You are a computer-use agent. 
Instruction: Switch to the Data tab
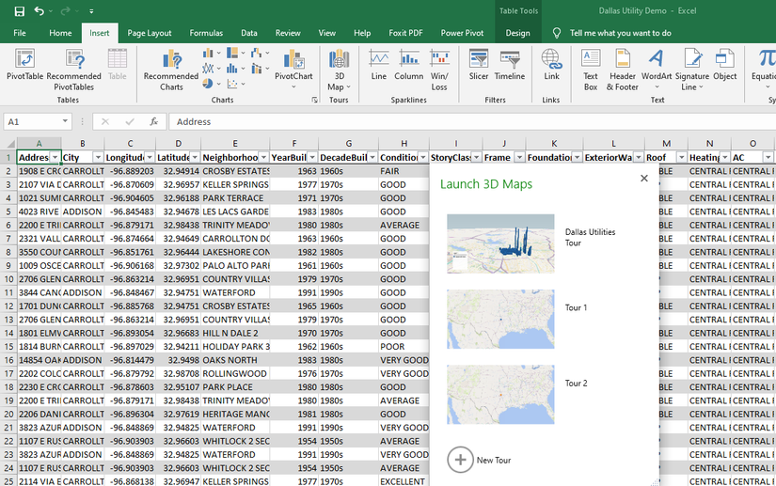[x=249, y=33]
